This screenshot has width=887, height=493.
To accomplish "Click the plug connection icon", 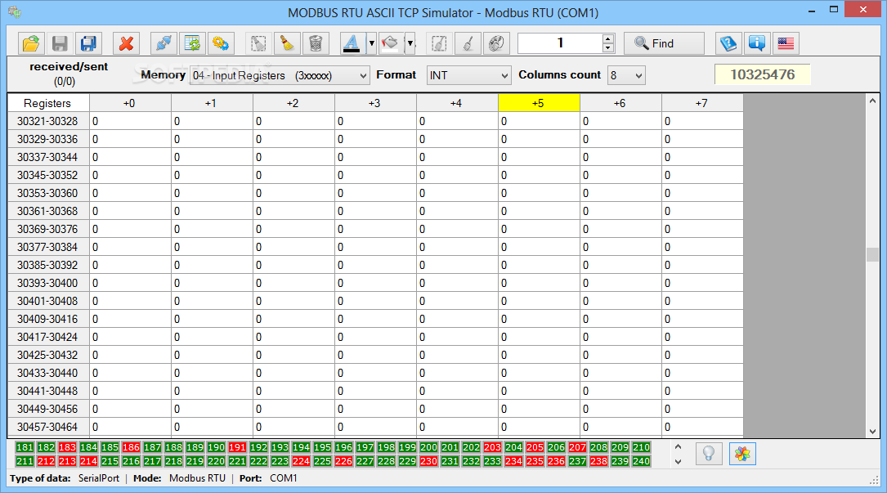I will click(164, 43).
